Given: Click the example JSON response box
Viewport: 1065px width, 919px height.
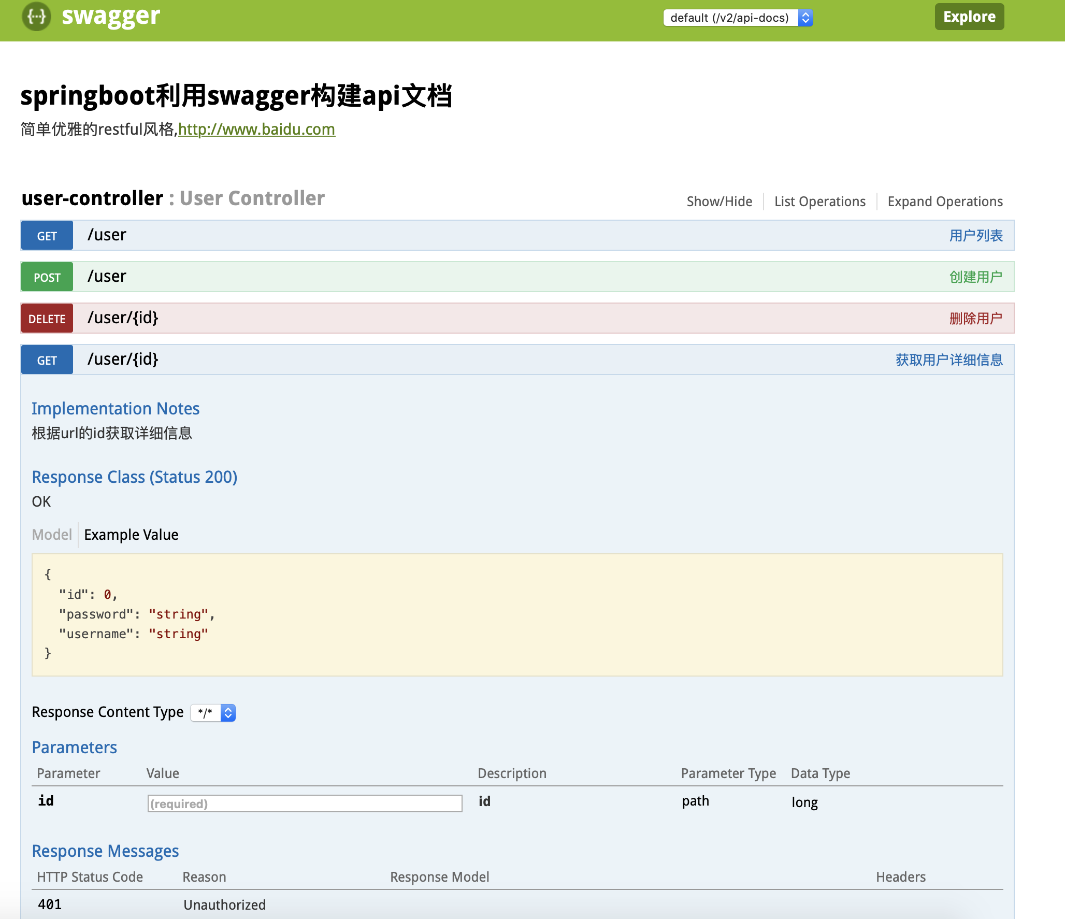Looking at the screenshot, I should pos(517,615).
